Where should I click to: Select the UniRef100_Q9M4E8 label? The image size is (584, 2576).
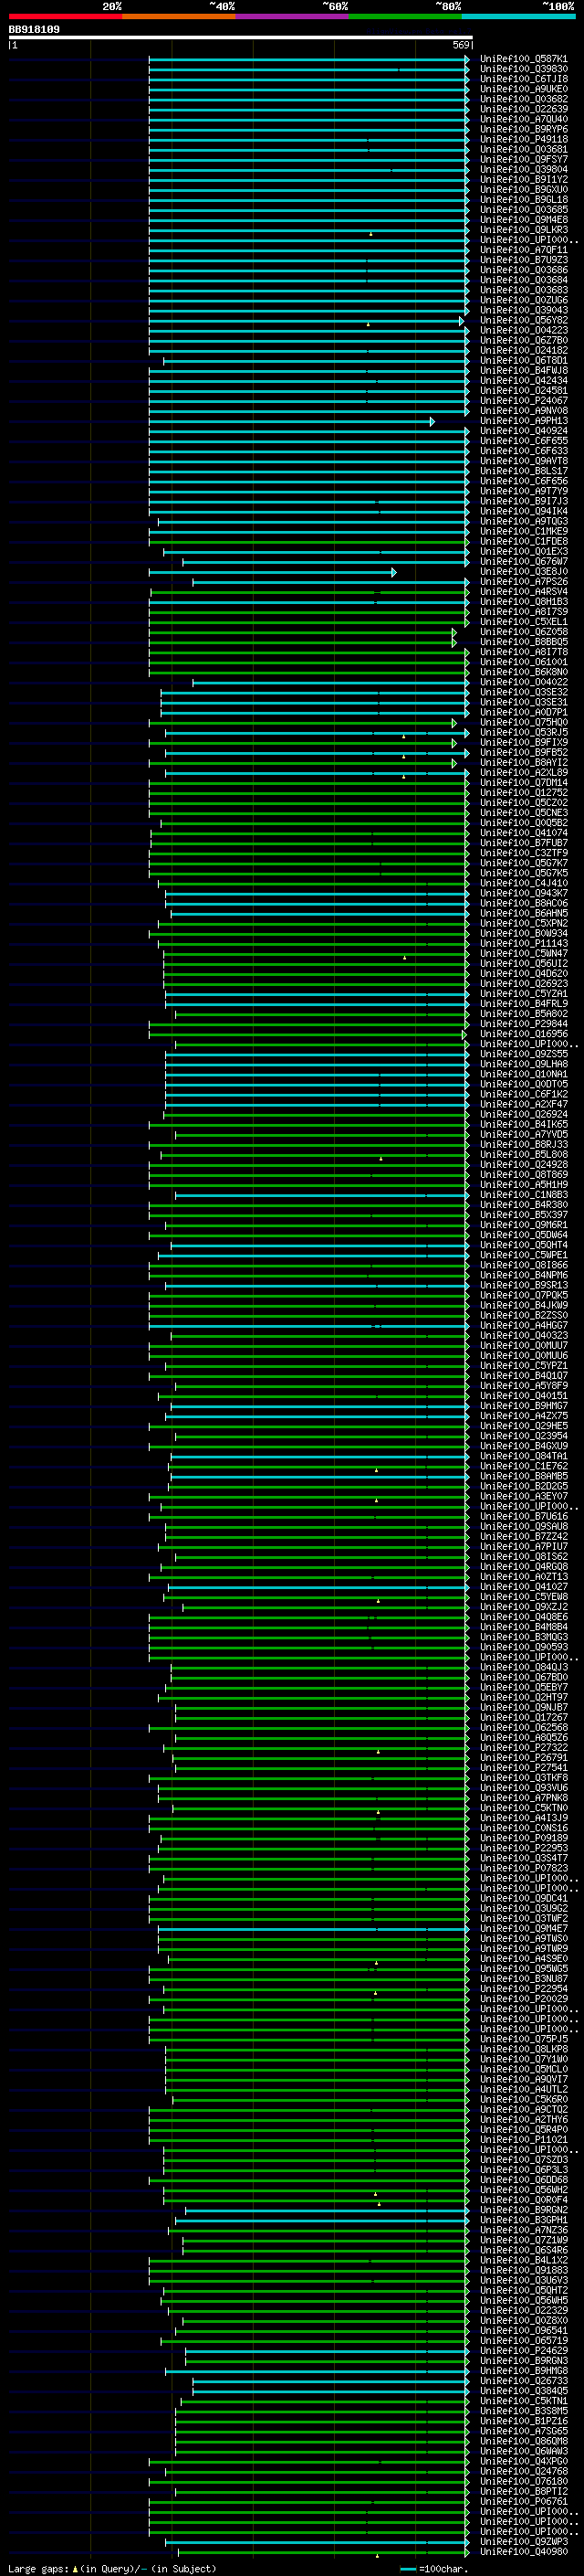[x=524, y=220]
